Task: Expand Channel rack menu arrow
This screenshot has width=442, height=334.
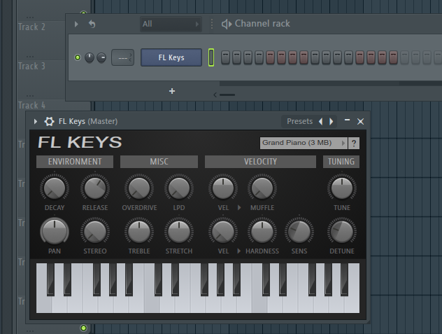Action: [x=76, y=24]
